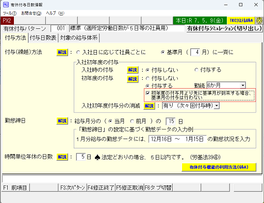Click the pattern name field 標準
Image resolution: width=264 pixels, height=203 pixels.
click(127, 28)
